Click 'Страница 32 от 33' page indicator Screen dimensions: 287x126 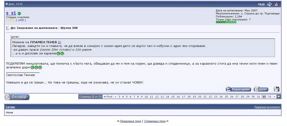coord(91,97)
